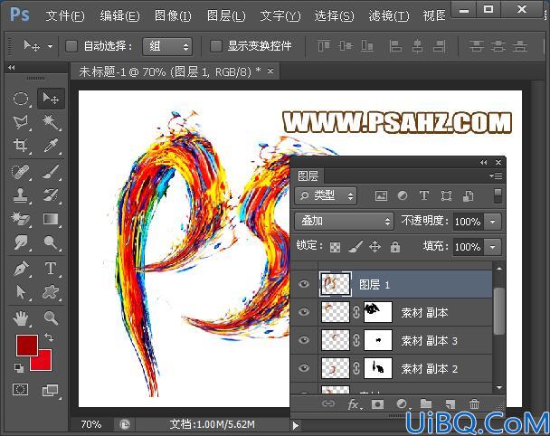Screen dimensions: 550x436
Task: Open the 文件(F) menu
Action: 65,15
